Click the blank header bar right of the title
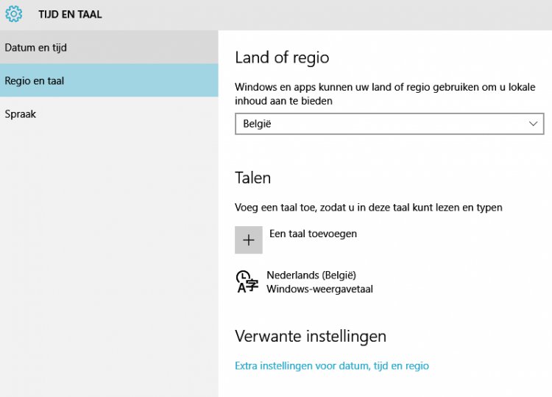Viewport: 552px width, 397px height. point(331,14)
